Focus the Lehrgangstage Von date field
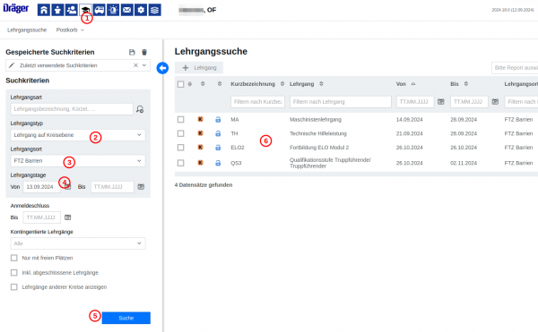Screen dimensions: 538x332 point(42,187)
